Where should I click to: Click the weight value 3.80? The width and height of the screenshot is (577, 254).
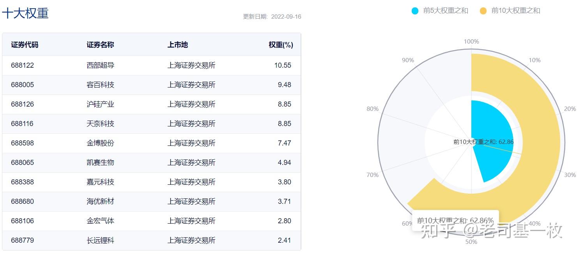coord(285,182)
